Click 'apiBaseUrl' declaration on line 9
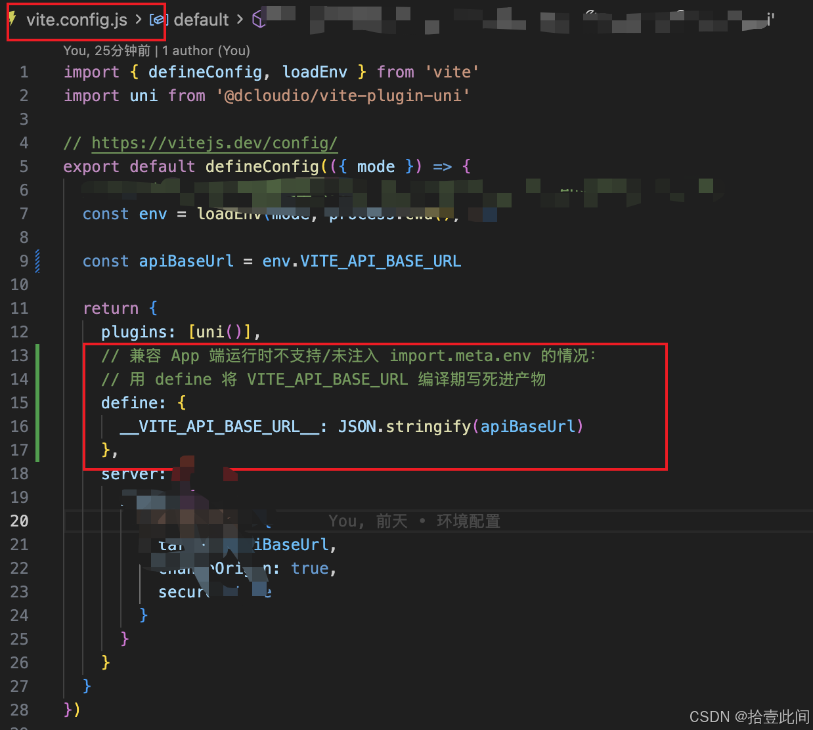 point(187,261)
